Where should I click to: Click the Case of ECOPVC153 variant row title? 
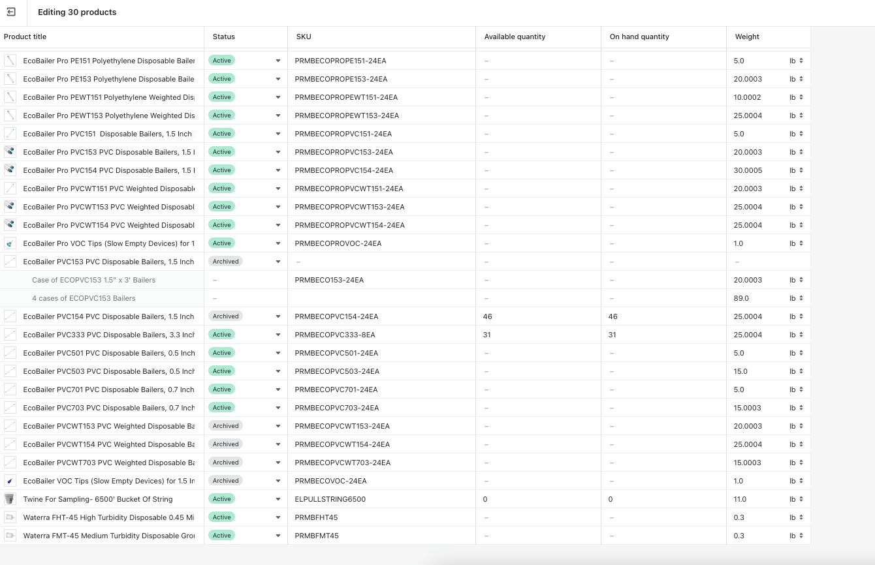[x=93, y=280]
